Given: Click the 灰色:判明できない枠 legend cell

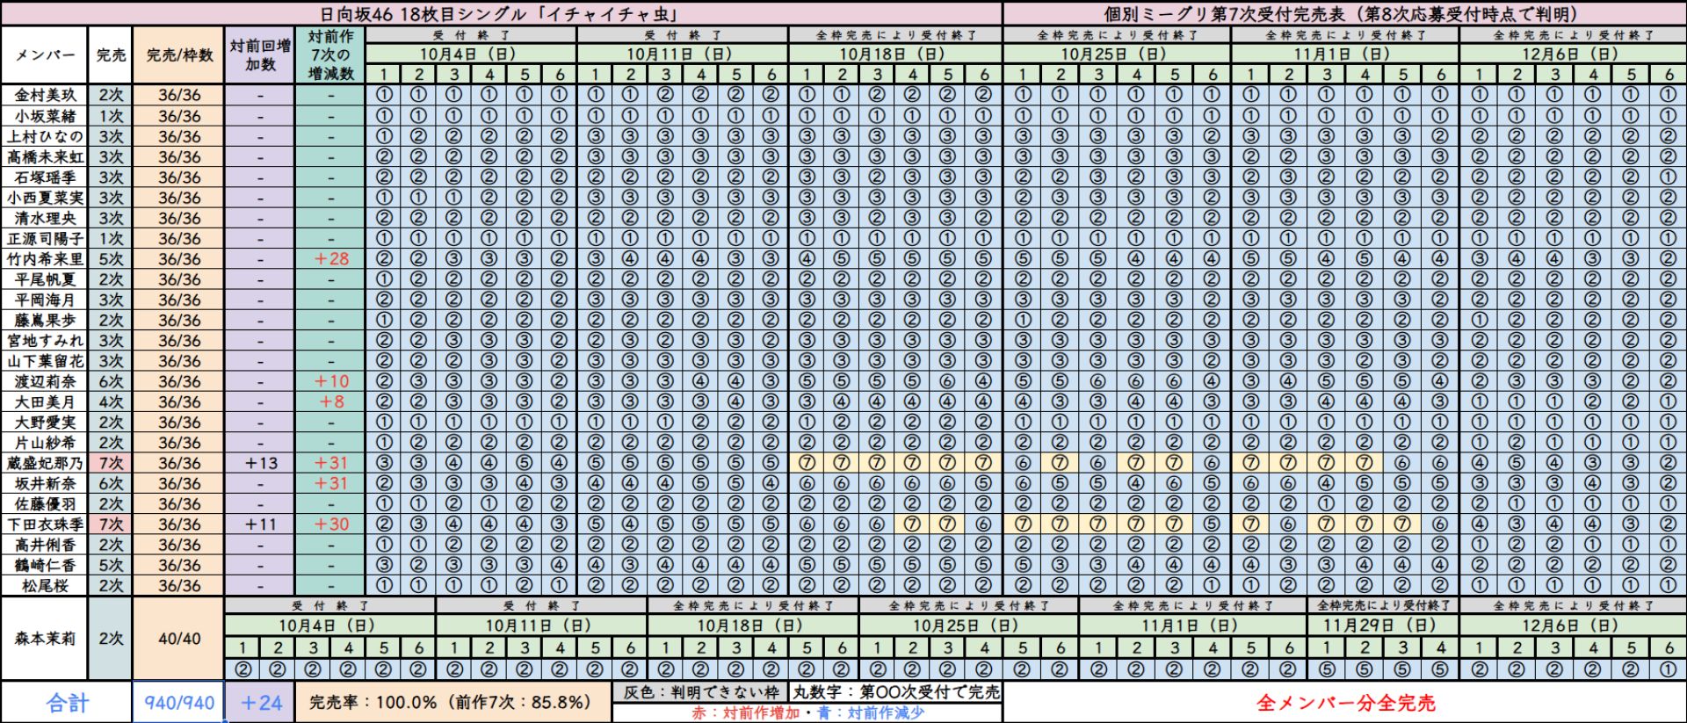Looking at the screenshot, I should (x=700, y=692).
